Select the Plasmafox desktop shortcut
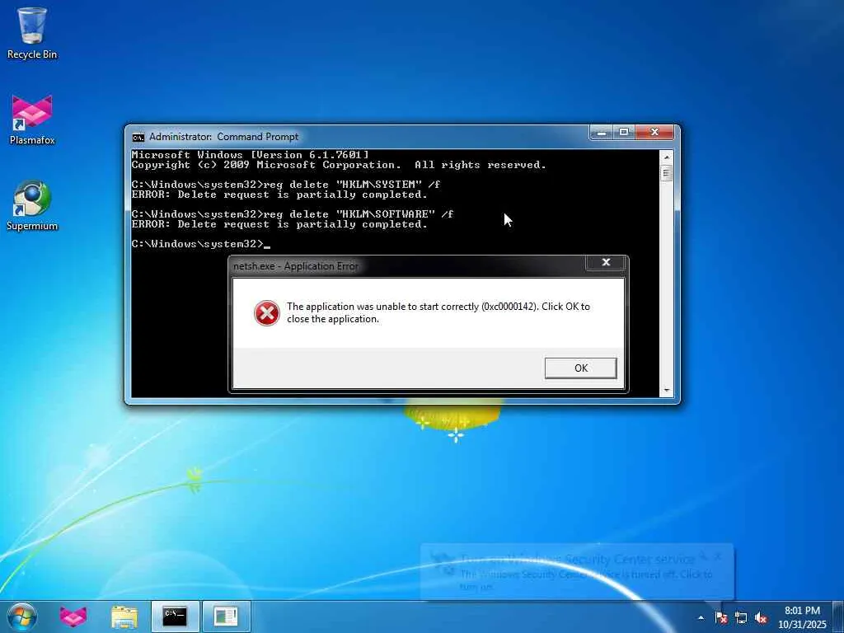 pyautogui.click(x=32, y=120)
